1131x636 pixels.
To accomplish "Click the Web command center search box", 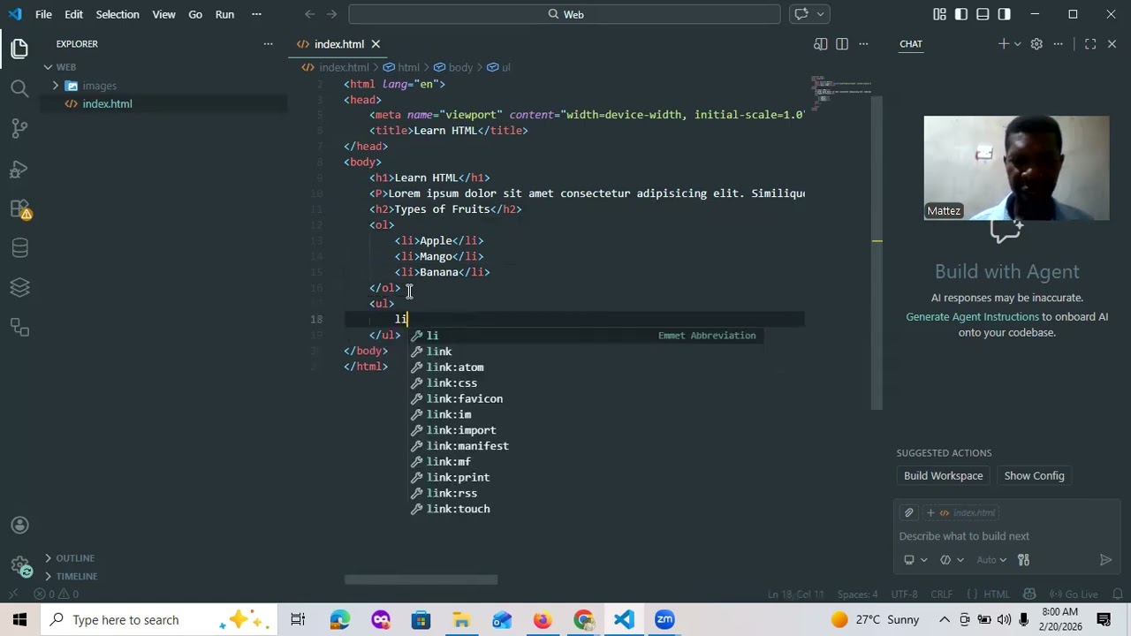I will (x=565, y=14).
